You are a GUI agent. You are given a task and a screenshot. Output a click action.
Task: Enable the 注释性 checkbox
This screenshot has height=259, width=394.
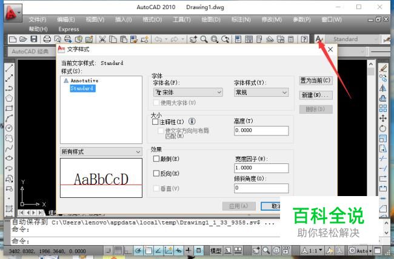click(155, 122)
